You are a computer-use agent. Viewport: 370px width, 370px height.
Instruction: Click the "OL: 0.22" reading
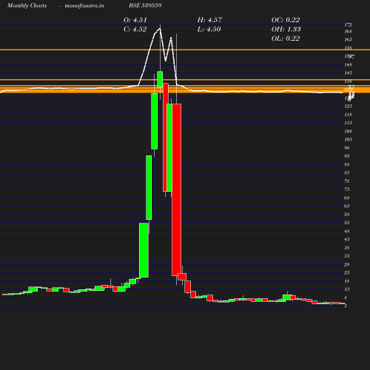(x=286, y=38)
